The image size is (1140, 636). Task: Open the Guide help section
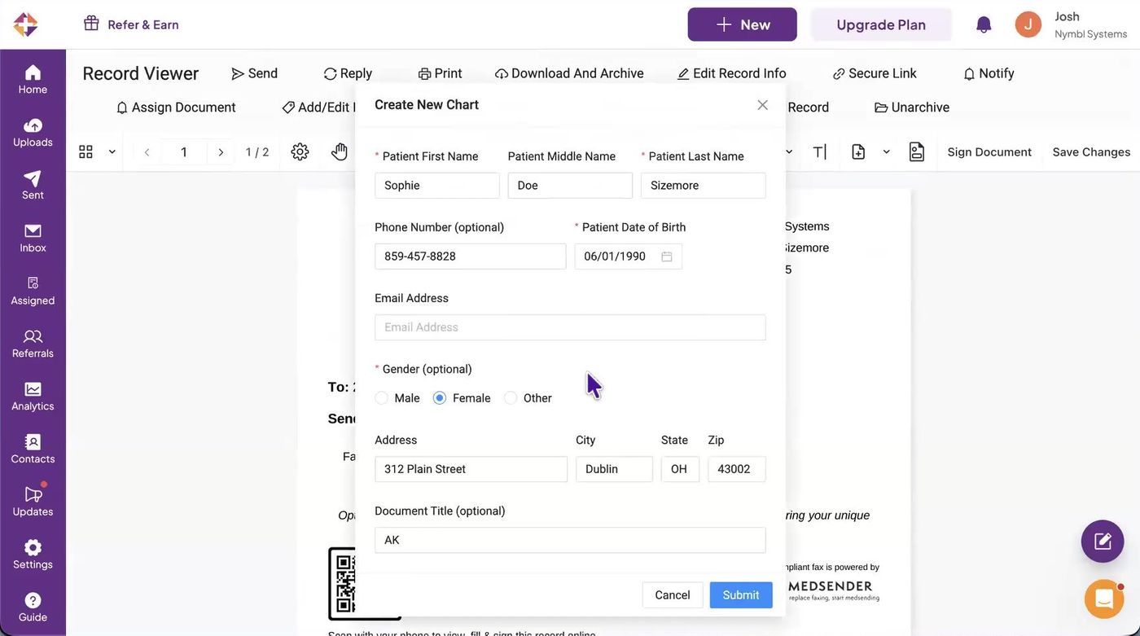coord(33,607)
